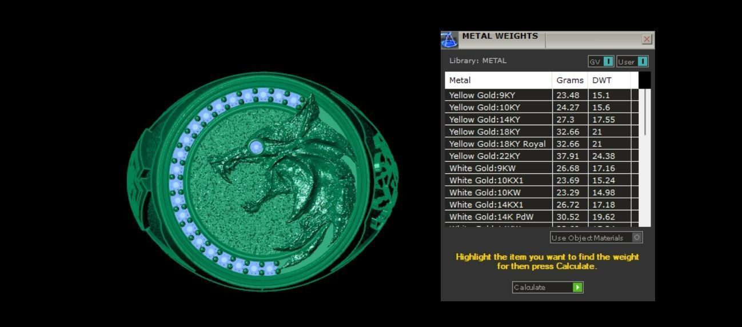742x327 pixels.
Task: Sort by the Grams column header
Action: pos(570,80)
